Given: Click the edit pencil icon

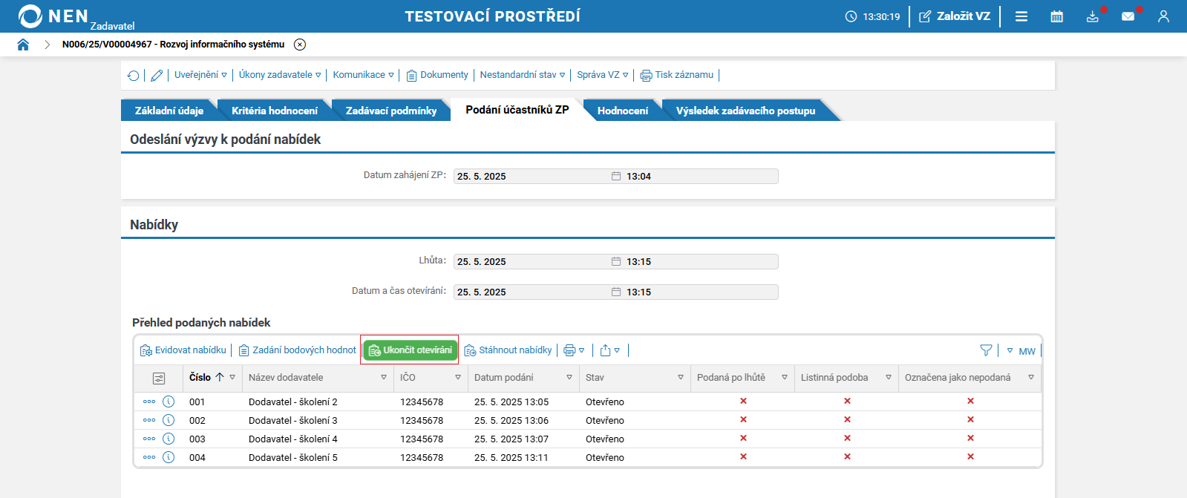Looking at the screenshot, I should 157,75.
